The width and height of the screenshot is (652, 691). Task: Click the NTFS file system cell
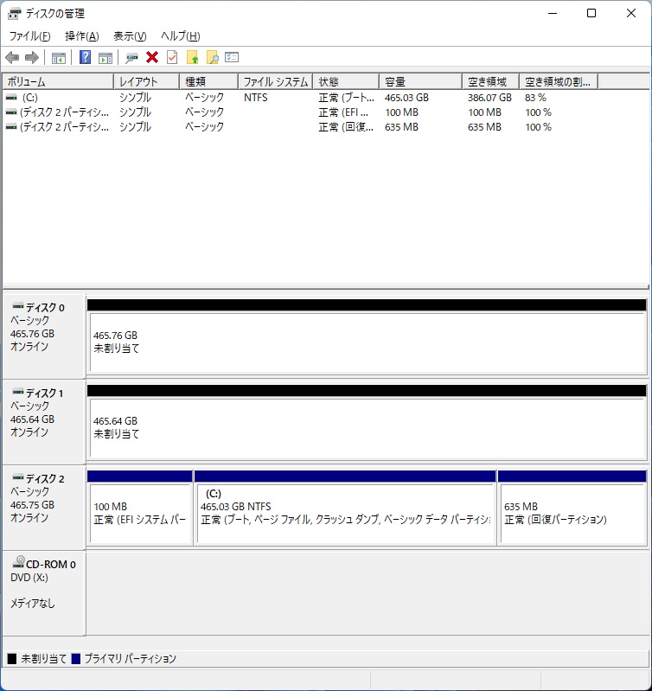(x=255, y=98)
